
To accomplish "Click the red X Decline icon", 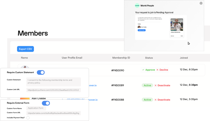I will click(x=157, y=70).
